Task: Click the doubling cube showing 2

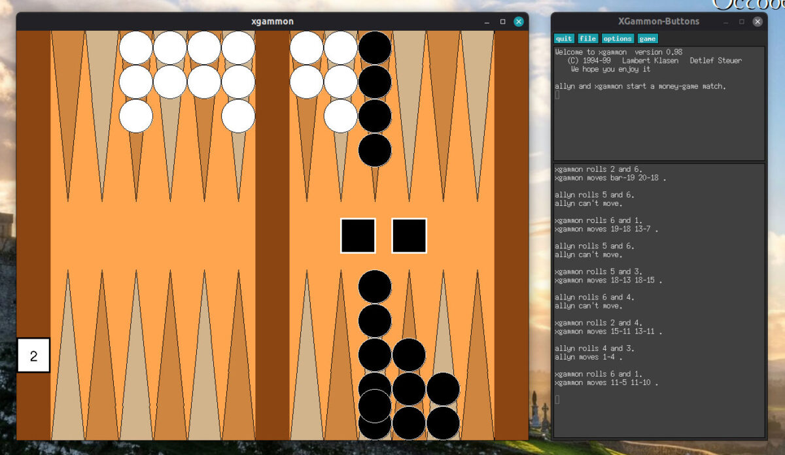Action: [33, 355]
